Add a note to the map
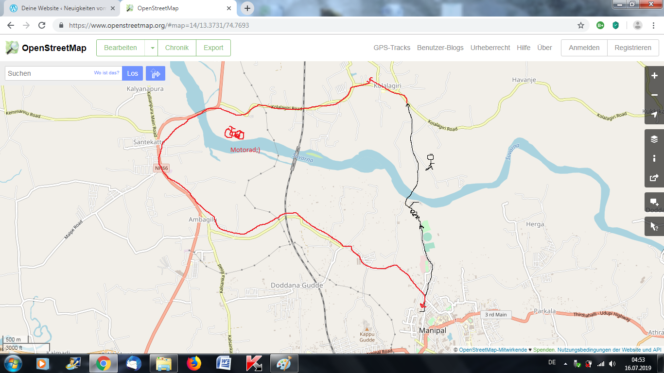664x373 pixels. tap(654, 202)
